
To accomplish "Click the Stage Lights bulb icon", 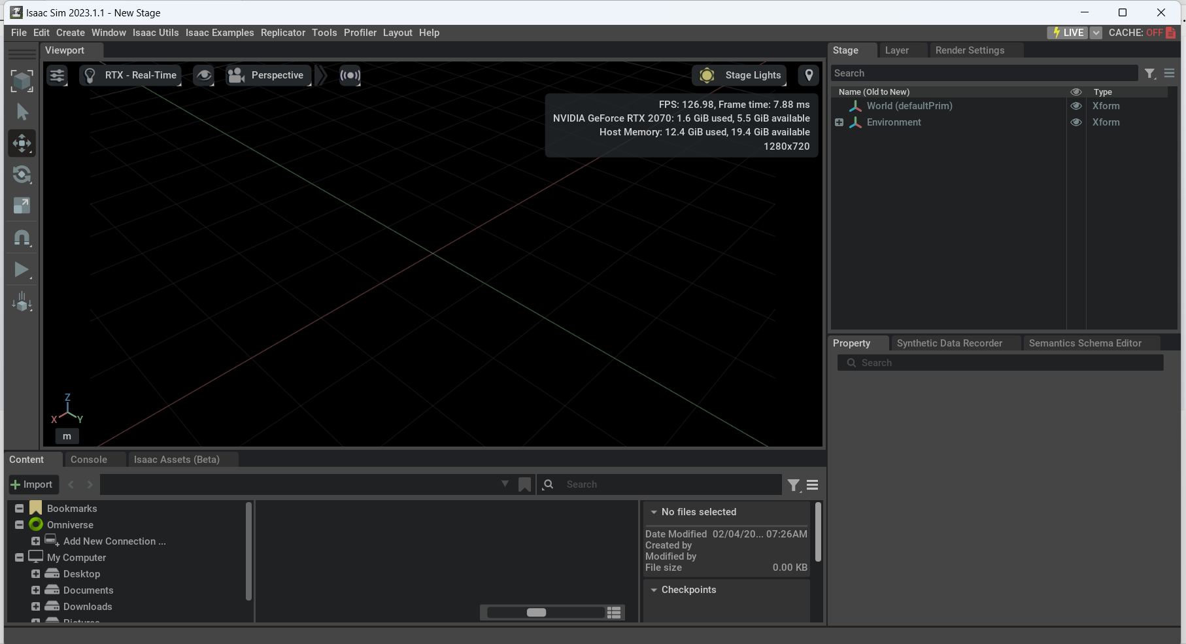I will coord(707,75).
